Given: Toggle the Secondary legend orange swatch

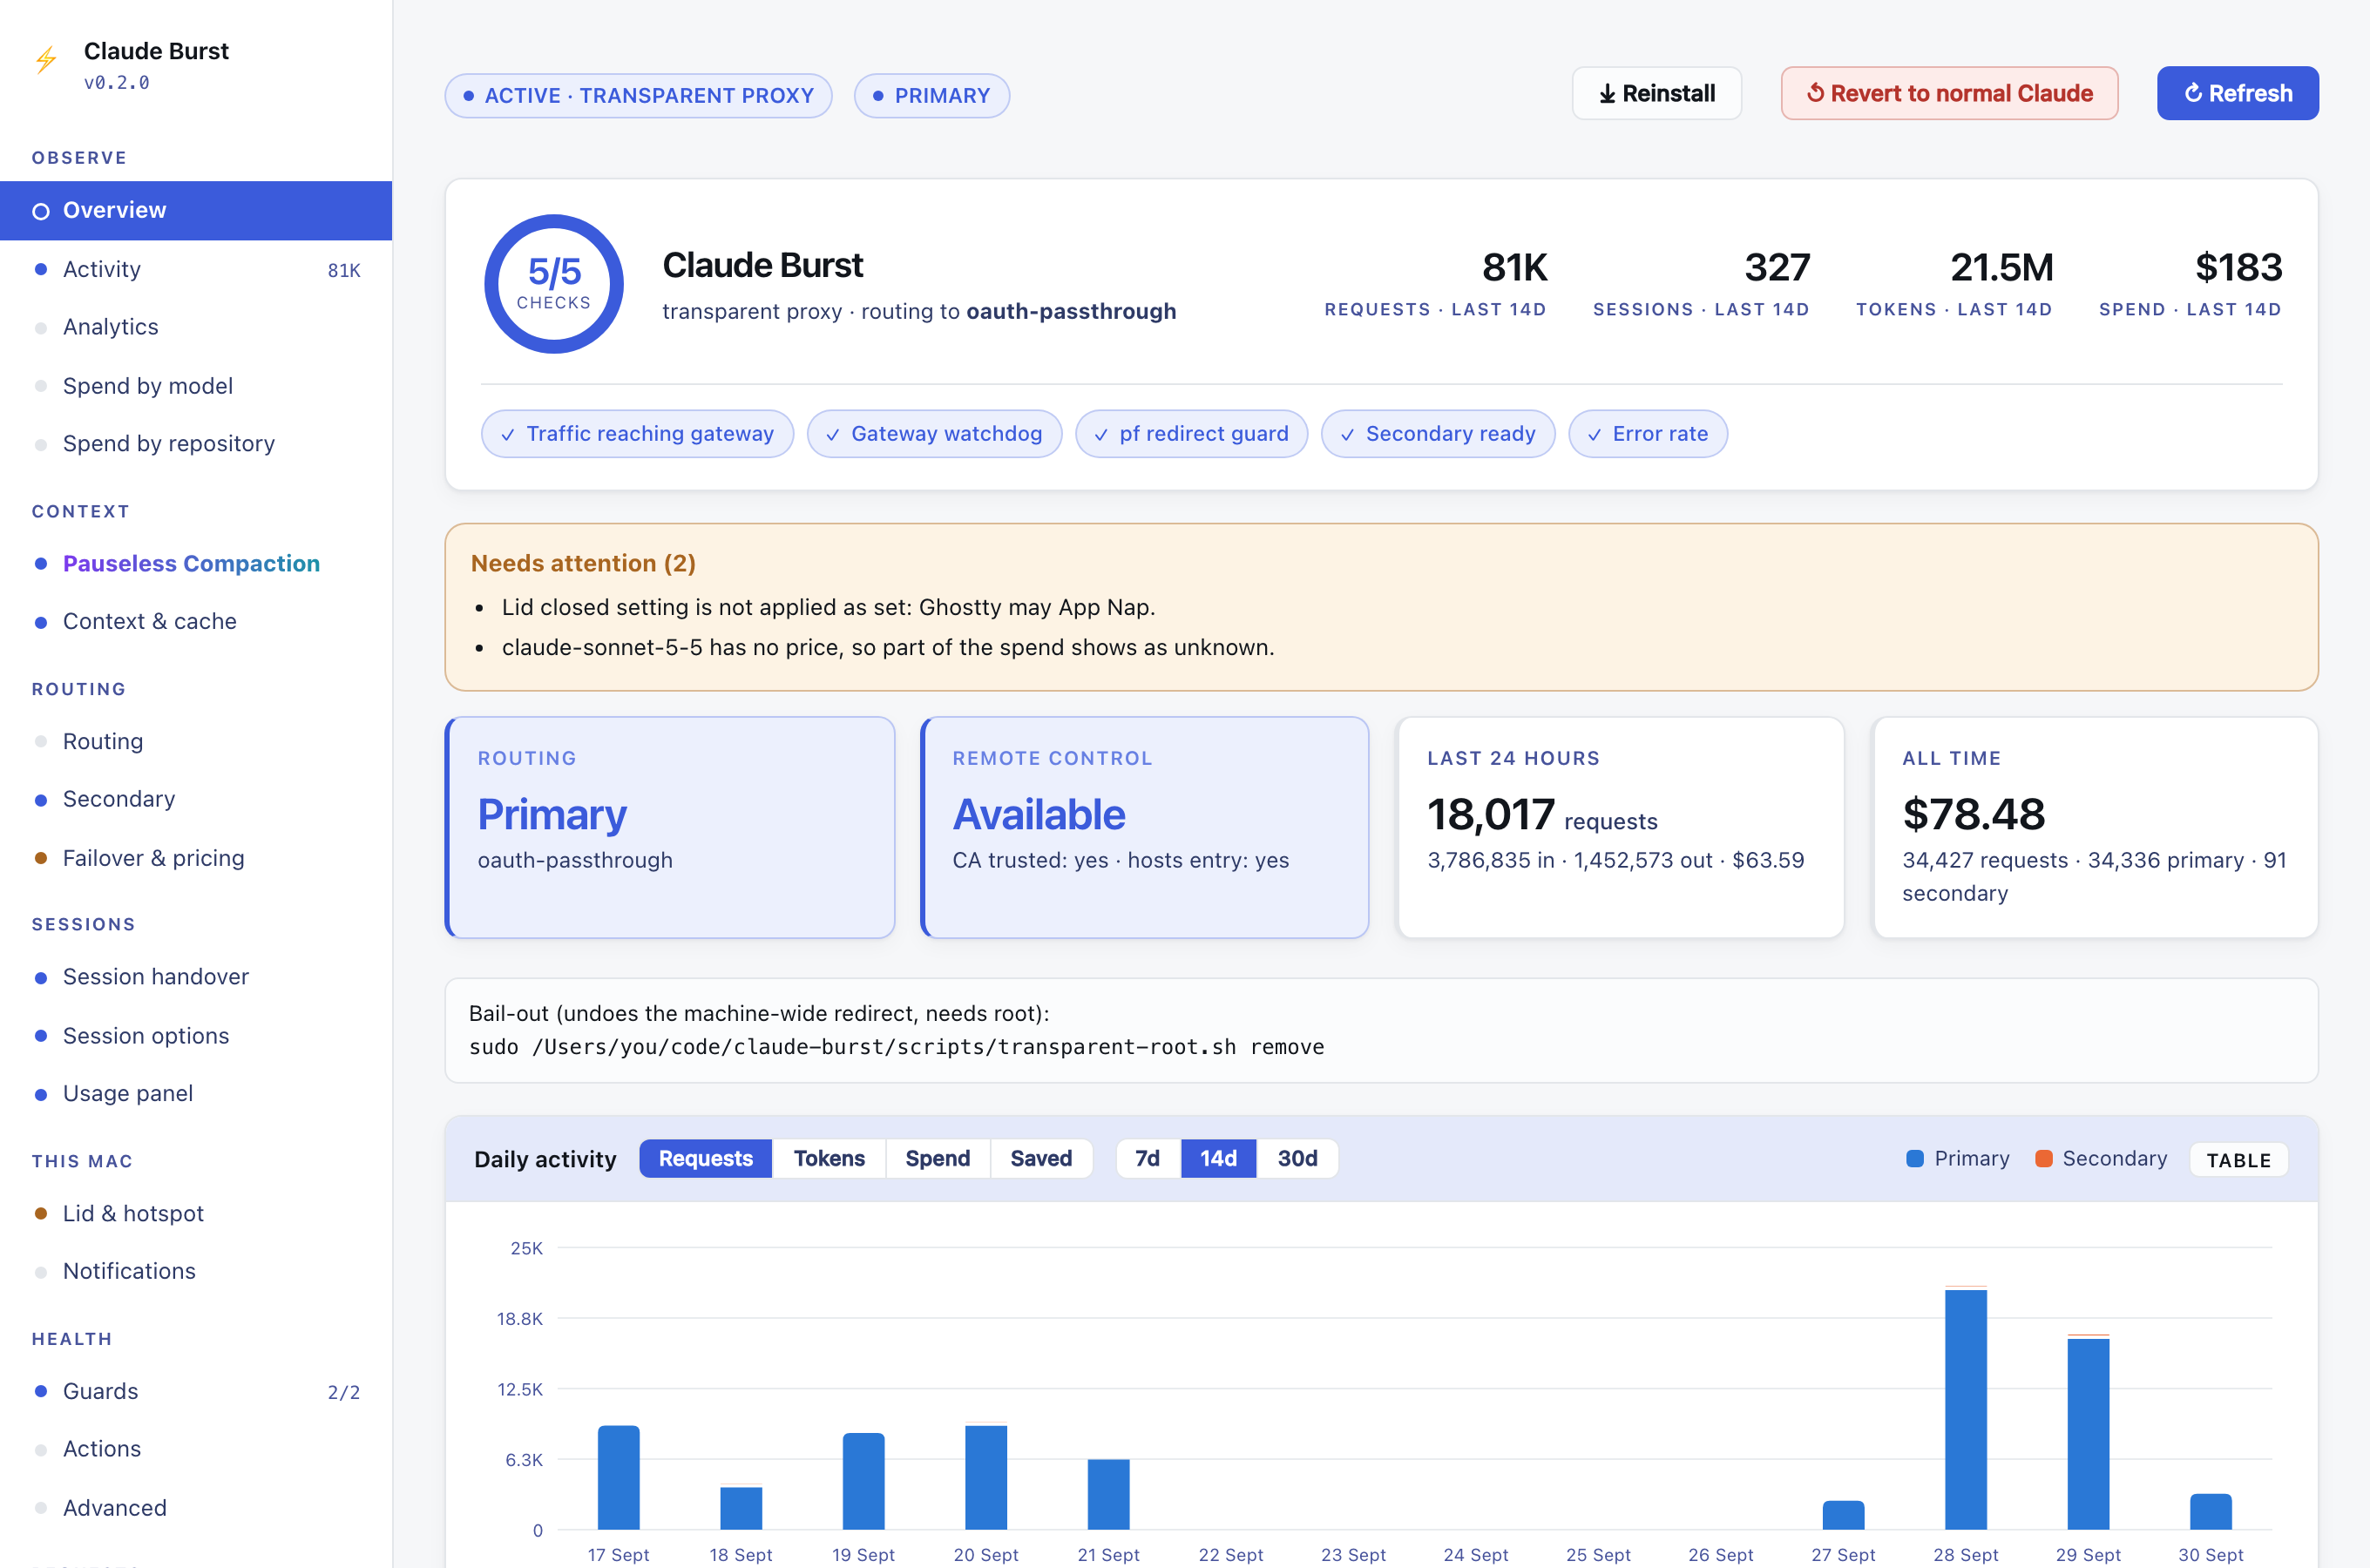Looking at the screenshot, I should click(2044, 1158).
